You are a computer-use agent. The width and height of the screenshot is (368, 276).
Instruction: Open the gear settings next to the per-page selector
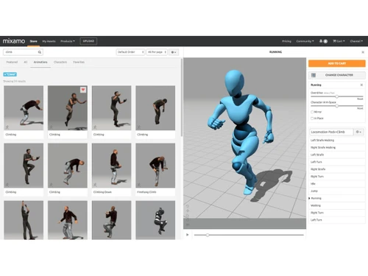(x=174, y=52)
